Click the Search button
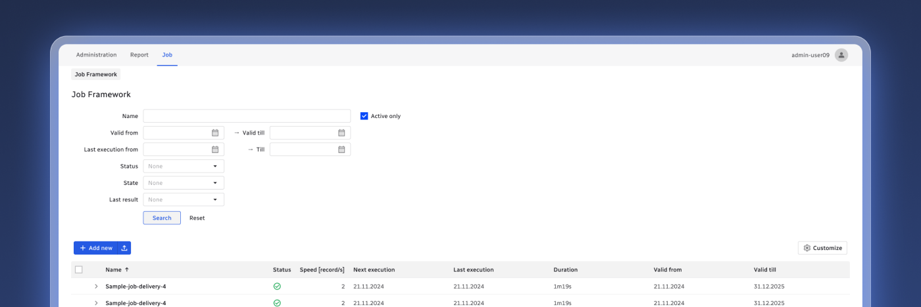The width and height of the screenshot is (921, 307). (x=162, y=218)
